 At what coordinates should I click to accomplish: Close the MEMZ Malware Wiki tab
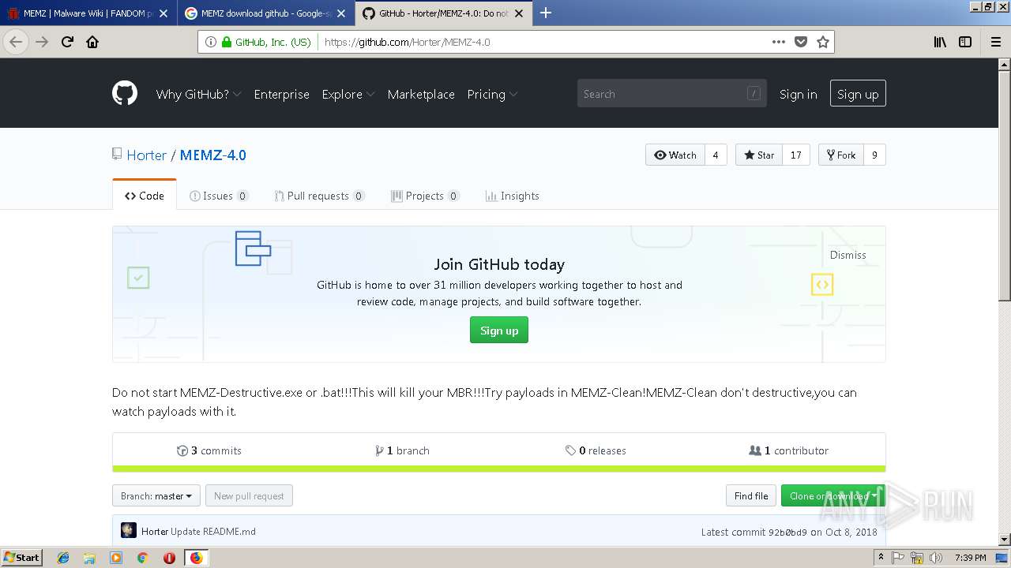(164, 13)
